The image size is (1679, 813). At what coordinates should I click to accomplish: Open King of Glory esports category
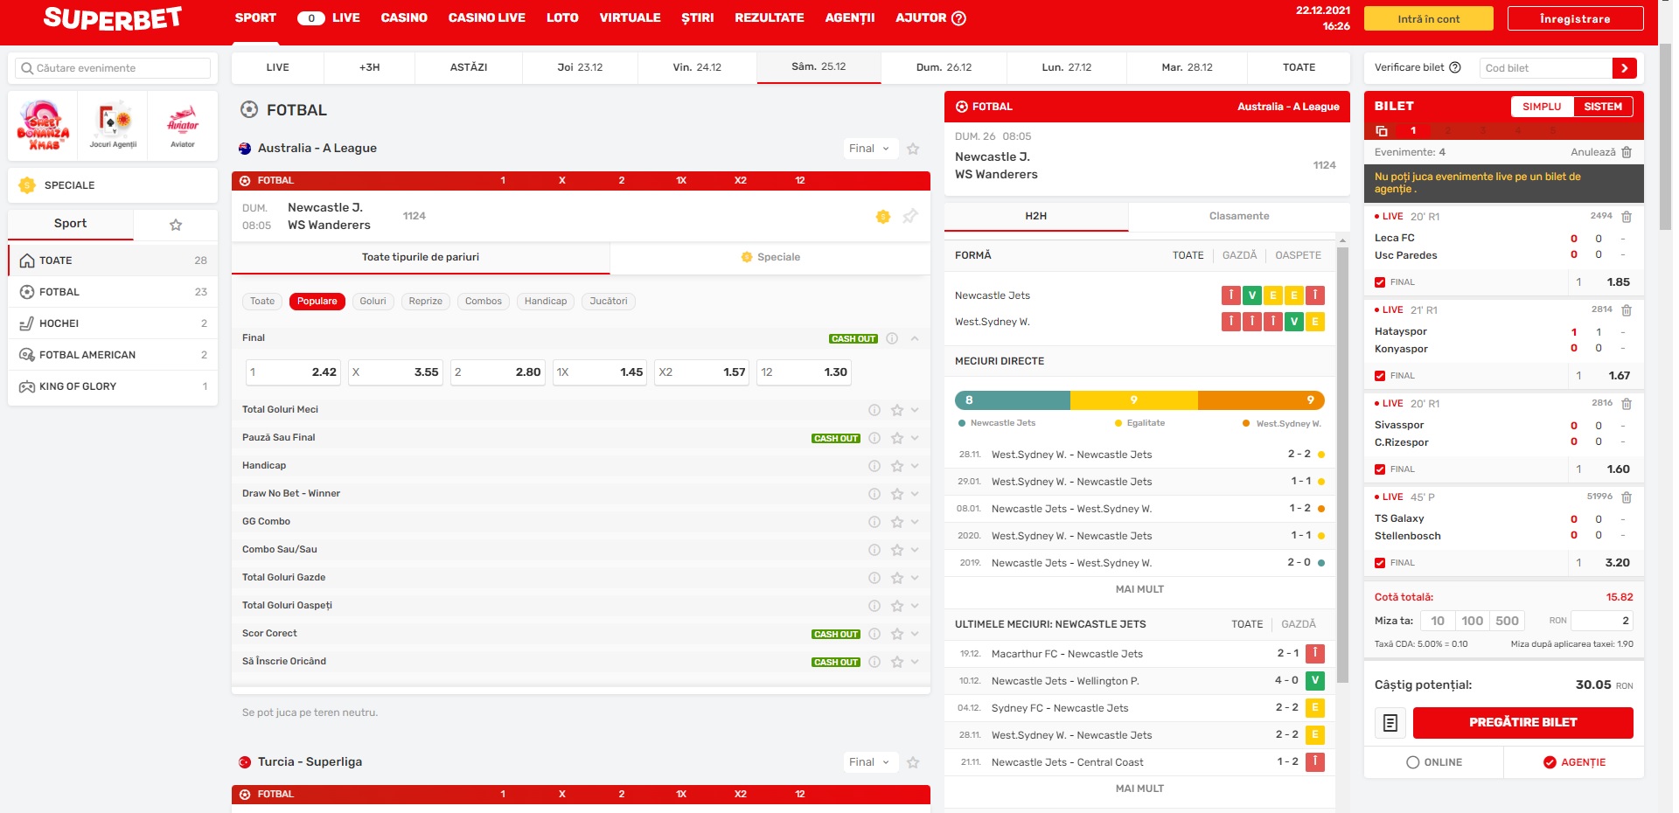pos(113,386)
